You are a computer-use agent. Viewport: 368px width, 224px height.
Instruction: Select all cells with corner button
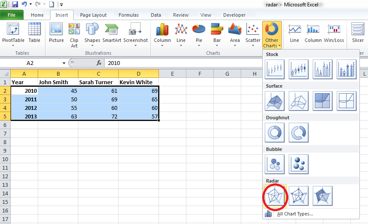pos(5,74)
